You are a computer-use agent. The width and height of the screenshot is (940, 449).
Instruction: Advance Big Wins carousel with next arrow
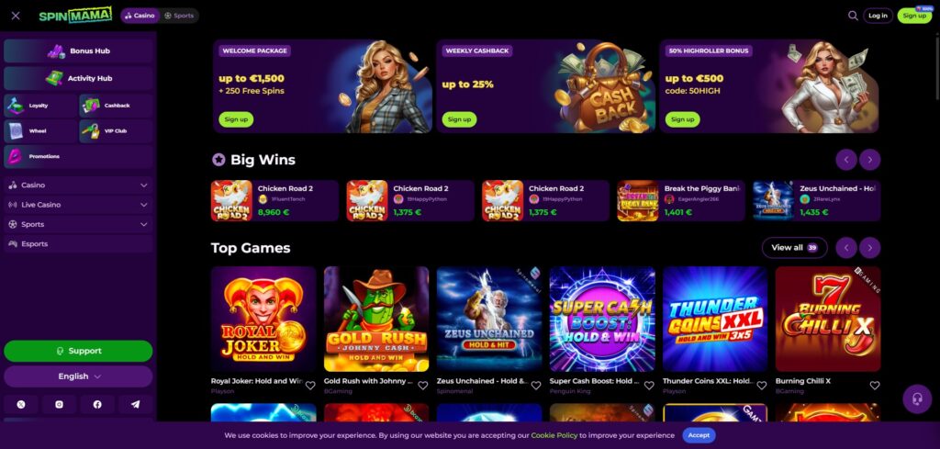(870, 160)
